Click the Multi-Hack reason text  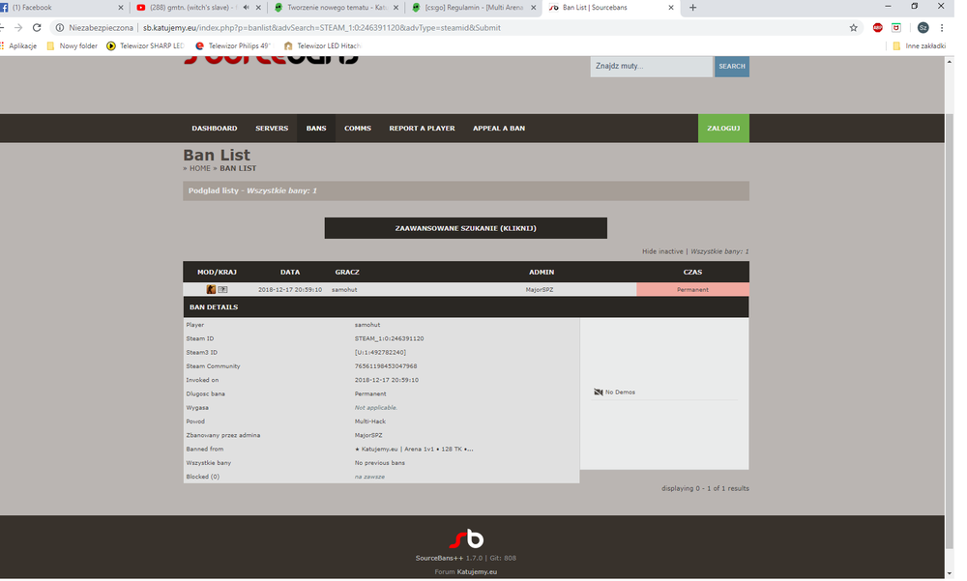click(x=370, y=421)
